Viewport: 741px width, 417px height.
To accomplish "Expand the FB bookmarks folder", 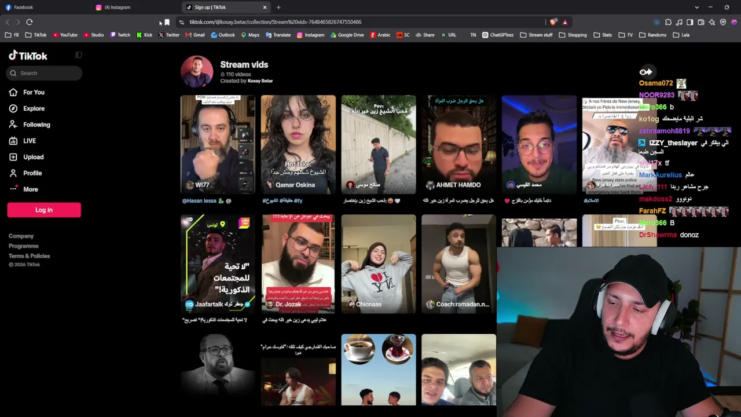I will [12, 35].
